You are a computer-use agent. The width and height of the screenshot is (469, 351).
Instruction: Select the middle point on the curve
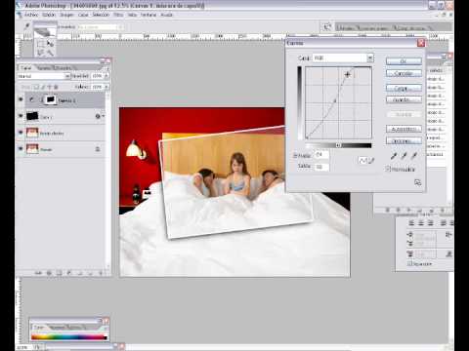pyautogui.click(x=335, y=101)
